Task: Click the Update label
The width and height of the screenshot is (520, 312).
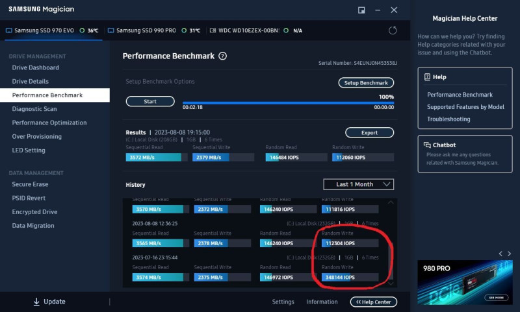Action: 55,302
